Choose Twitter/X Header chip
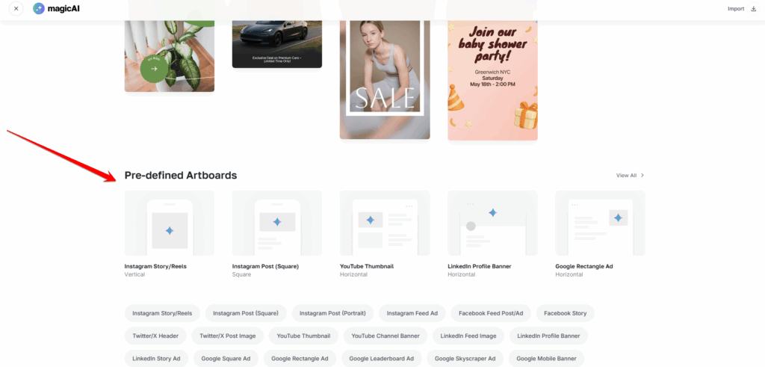Image resolution: width=765 pixels, height=367 pixels. pyautogui.click(x=155, y=336)
